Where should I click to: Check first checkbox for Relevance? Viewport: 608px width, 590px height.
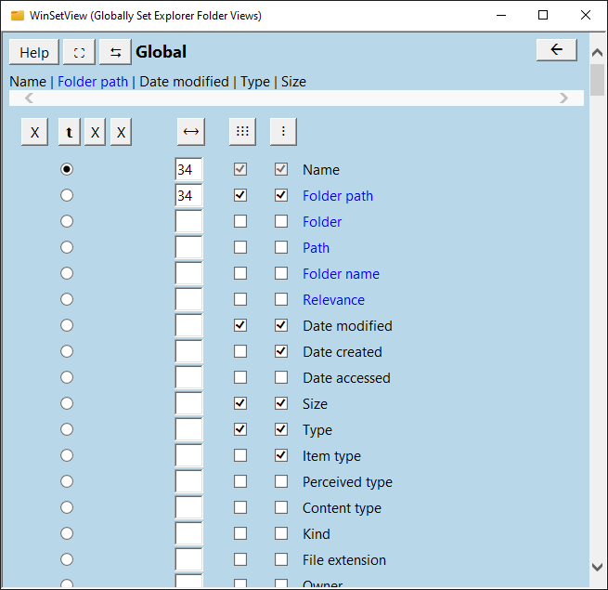[240, 299]
